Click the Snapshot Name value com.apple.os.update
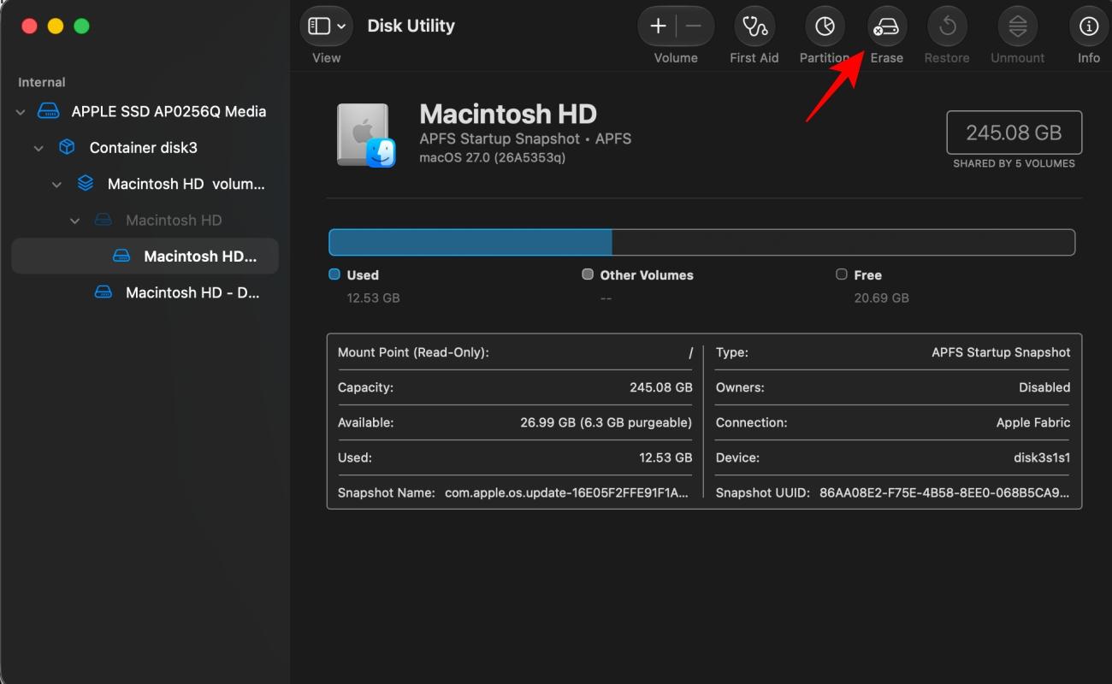The width and height of the screenshot is (1112, 684). [x=566, y=493]
